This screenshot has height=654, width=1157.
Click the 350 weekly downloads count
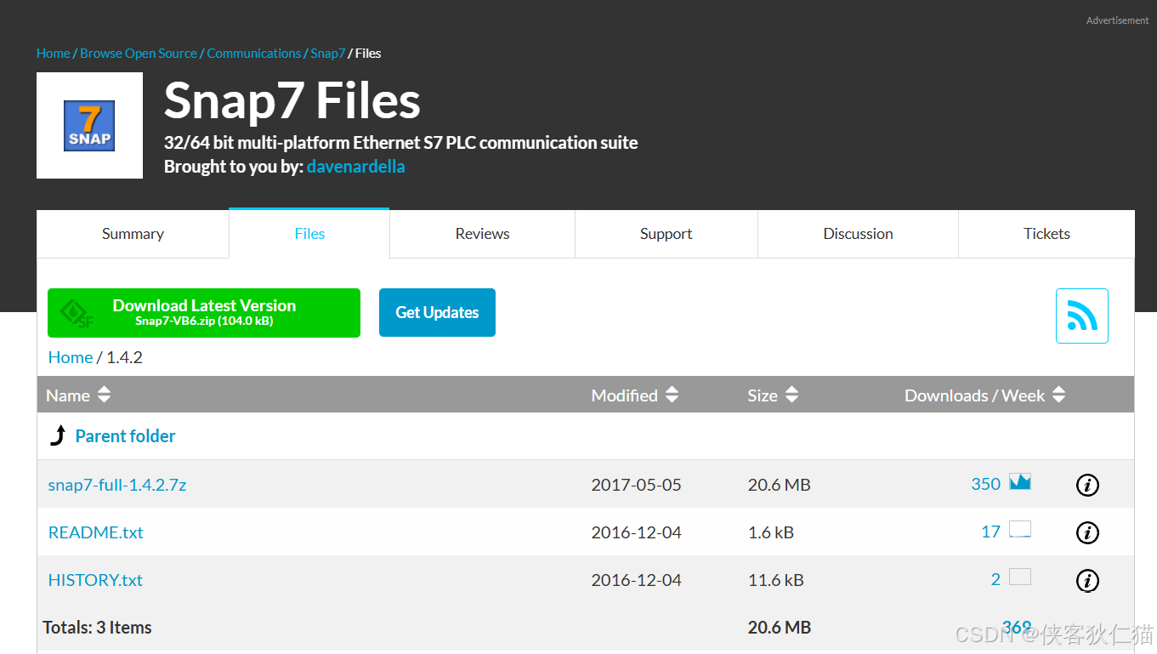(985, 484)
